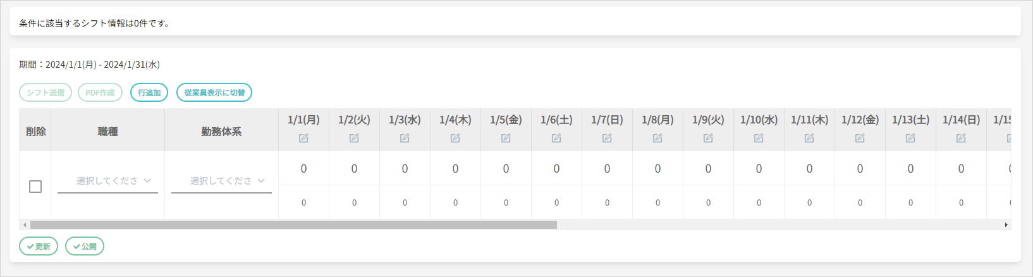
Task: Click the edit icon under 1/5(金)
Action: click(x=506, y=138)
